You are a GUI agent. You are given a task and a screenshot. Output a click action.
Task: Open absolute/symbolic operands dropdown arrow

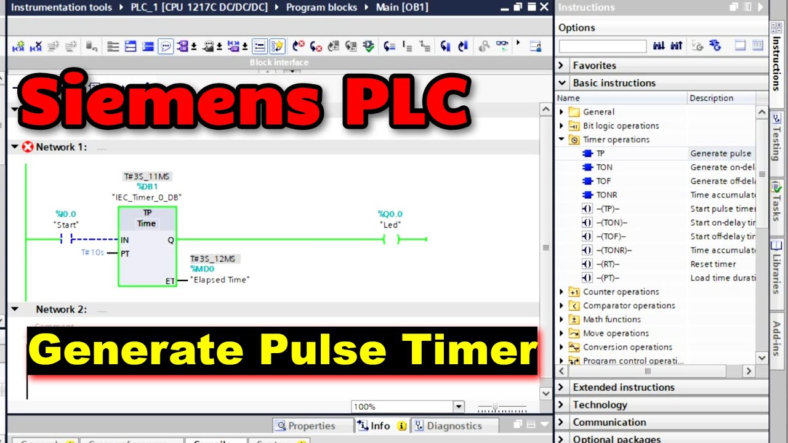pos(194,47)
